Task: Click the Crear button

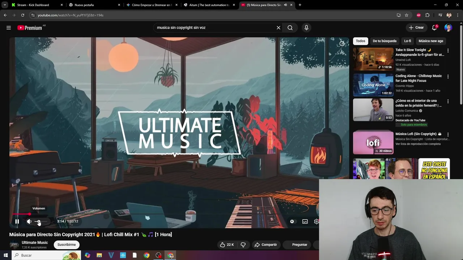Action: tap(416, 27)
